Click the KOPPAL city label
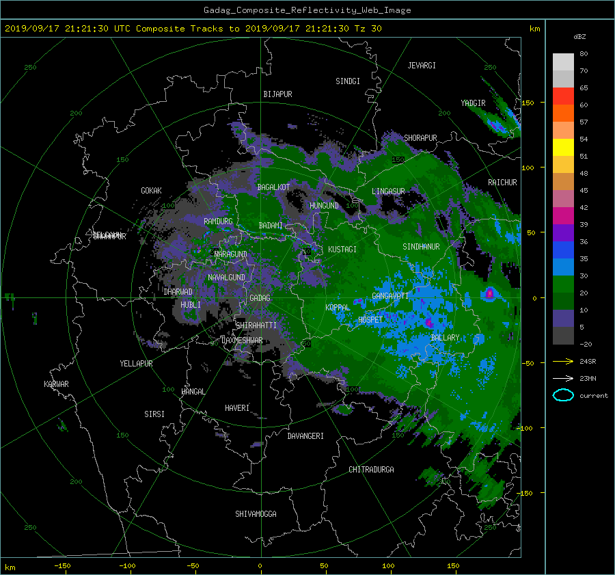This screenshot has width=615, height=575. coord(338,307)
